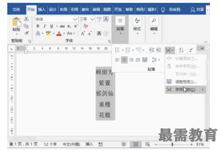Image resolution: width=220 pixels, height=151 pixels.
Task: Click the Copy icon in clipboard group
Action: [x=26, y=26]
